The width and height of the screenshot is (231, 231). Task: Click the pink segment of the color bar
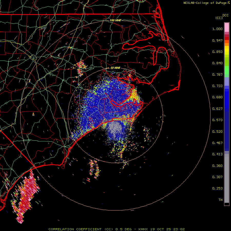coord(227,27)
